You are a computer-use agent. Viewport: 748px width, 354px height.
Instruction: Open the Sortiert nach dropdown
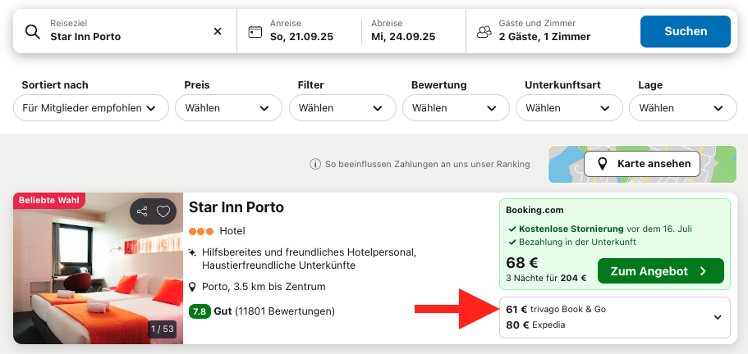coord(91,108)
